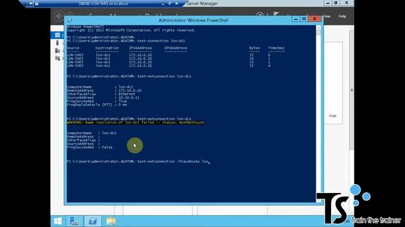The width and height of the screenshot is (405, 227).
Task: Click the yellow WARNING name resolution line
Action: 135,122
